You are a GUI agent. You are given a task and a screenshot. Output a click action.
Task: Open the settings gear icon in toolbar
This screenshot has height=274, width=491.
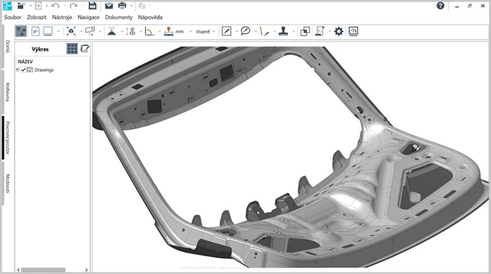point(338,31)
